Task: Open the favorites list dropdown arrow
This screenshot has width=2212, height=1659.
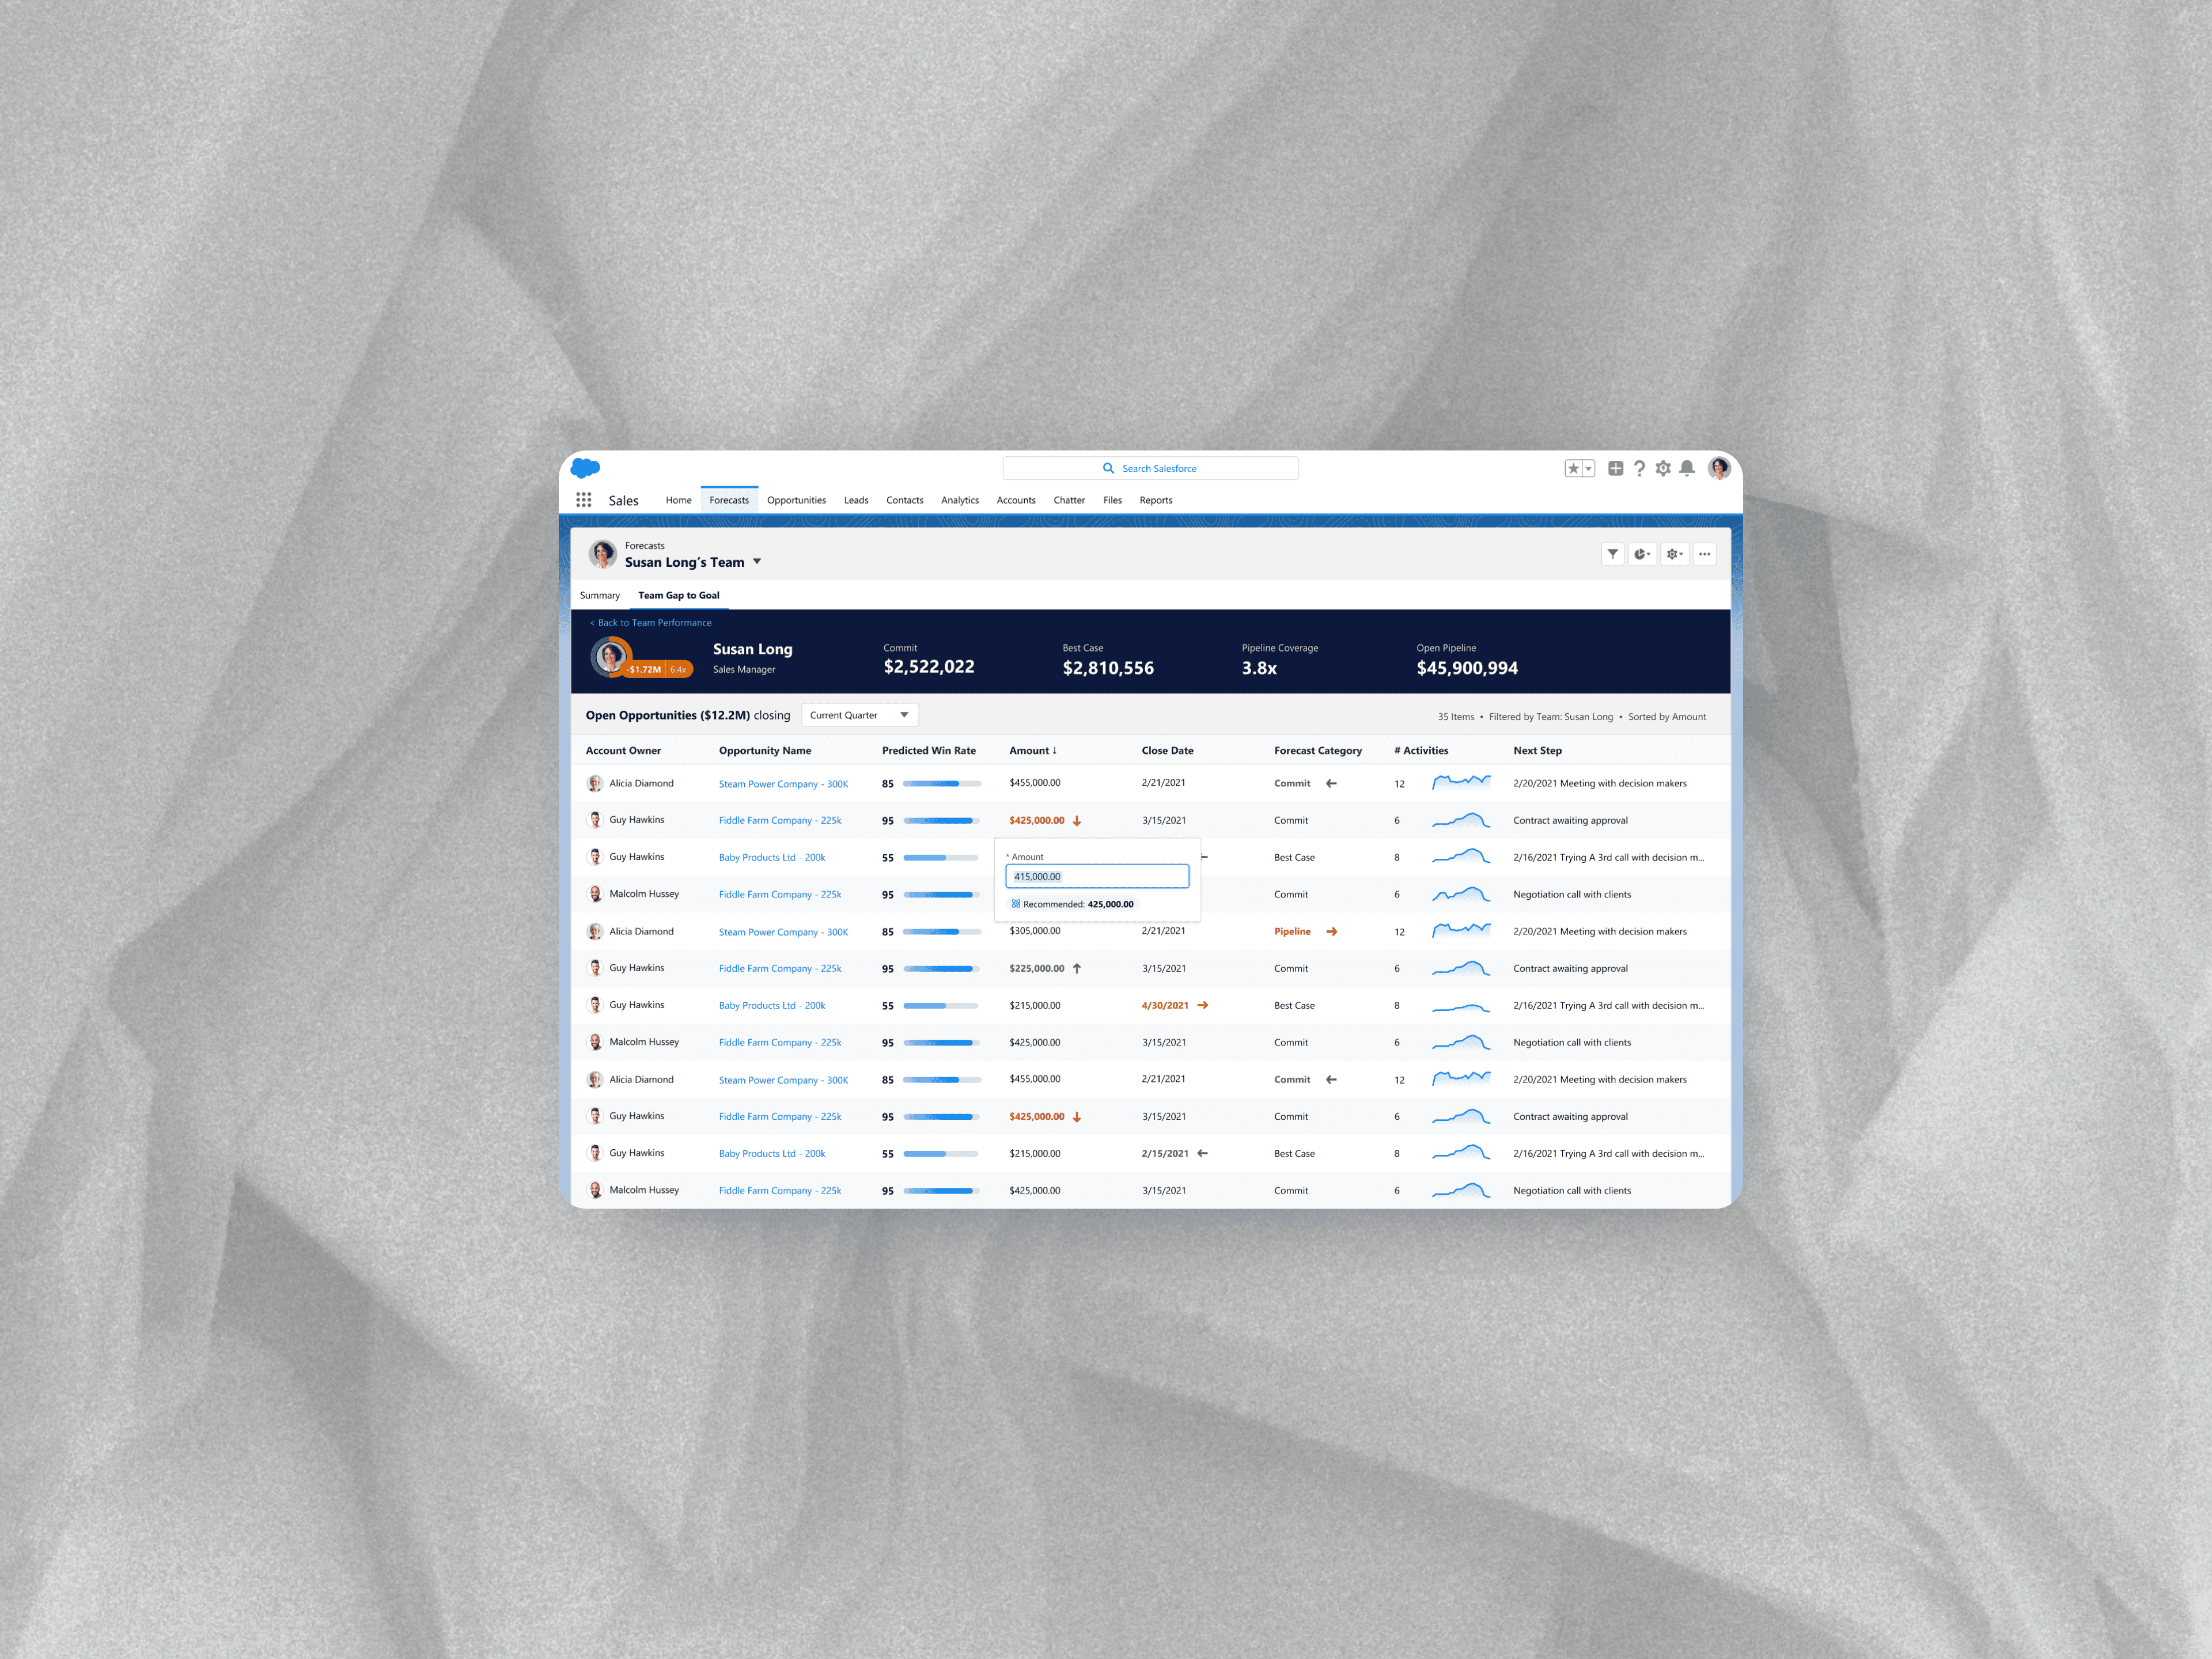Action: (1588, 468)
